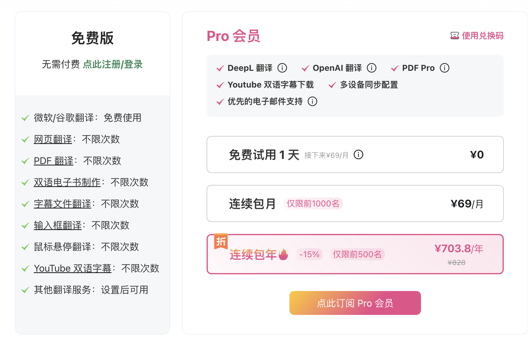This screenshot has width=528, height=343.
Task: Open OpenAI 翻译 info tooltip icon
Action: (x=372, y=68)
